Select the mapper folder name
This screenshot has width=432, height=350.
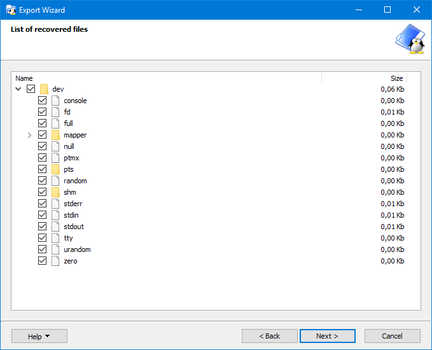click(x=75, y=135)
